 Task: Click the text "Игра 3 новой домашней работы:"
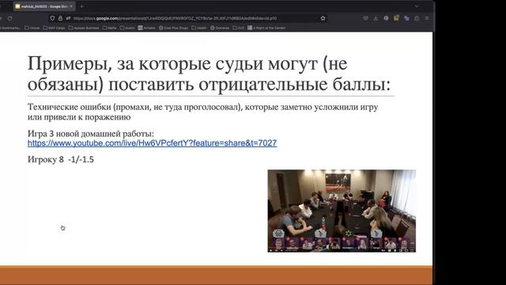tap(91, 134)
